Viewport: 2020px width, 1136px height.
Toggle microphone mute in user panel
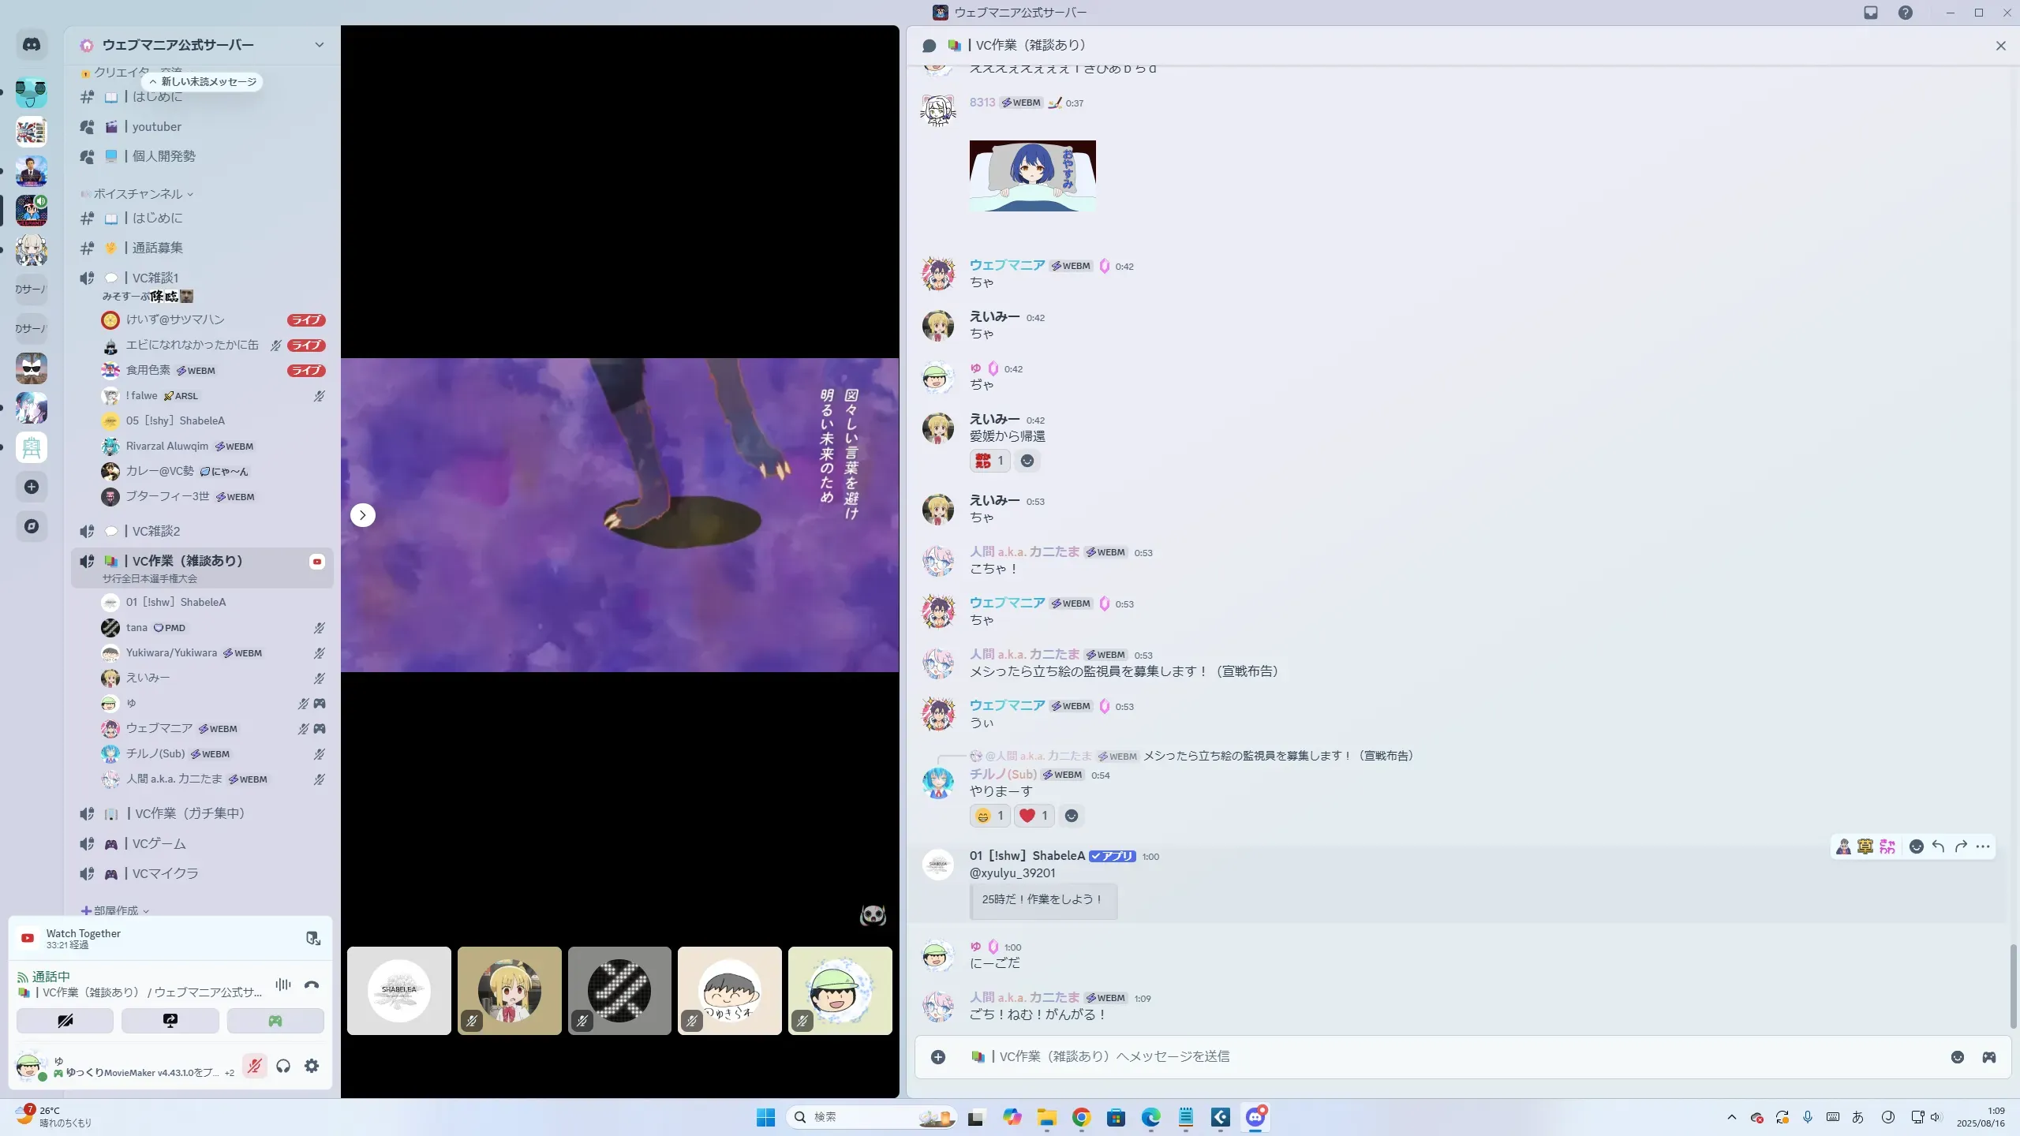pos(254,1067)
